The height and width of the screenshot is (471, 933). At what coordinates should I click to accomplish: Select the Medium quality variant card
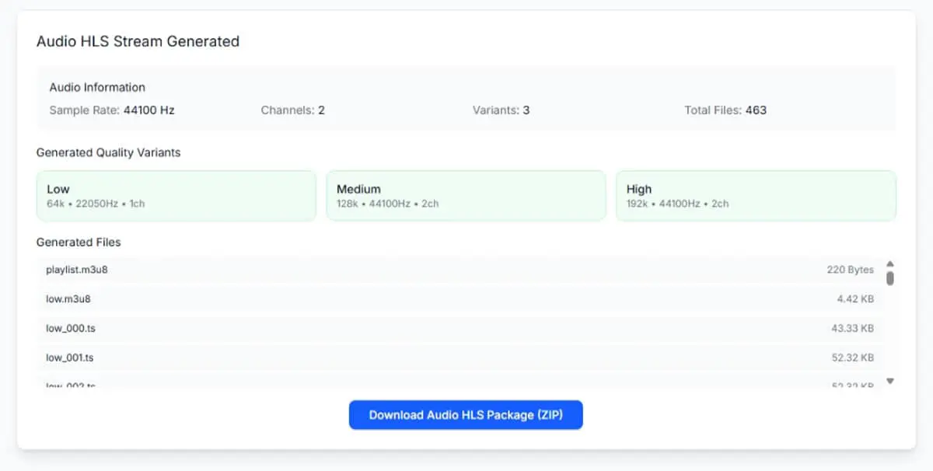pos(466,196)
